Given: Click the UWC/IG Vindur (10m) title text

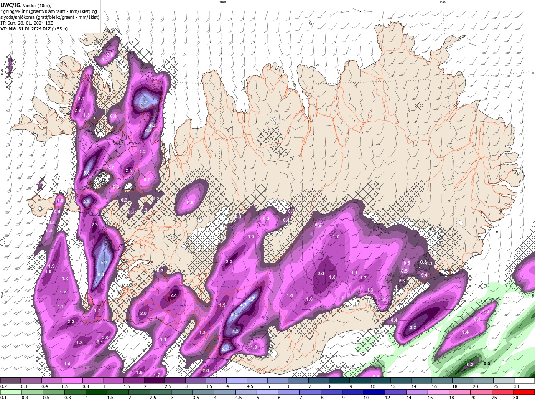Looking at the screenshot, I should click(25, 5).
